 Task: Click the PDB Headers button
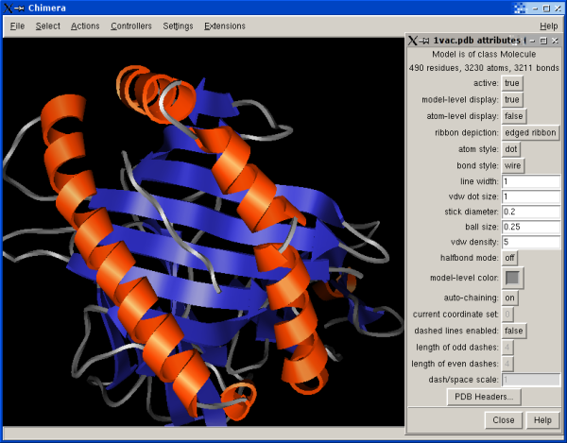pos(483,397)
